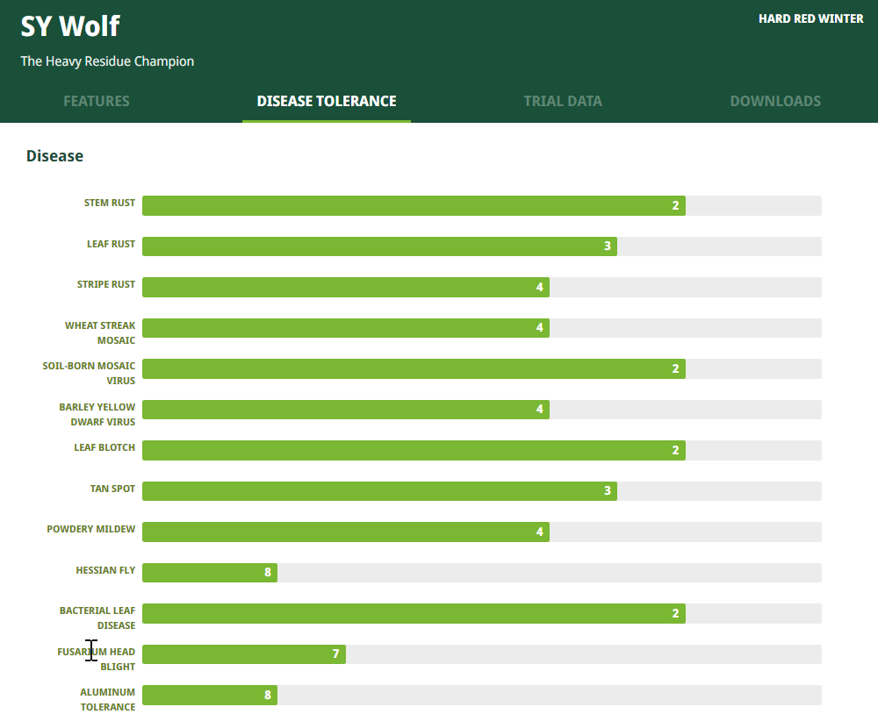This screenshot has height=714, width=878.
Task: Click the Fusarium Head Blight rating bar
Action: pyautogui.click(x=481, y=654)
